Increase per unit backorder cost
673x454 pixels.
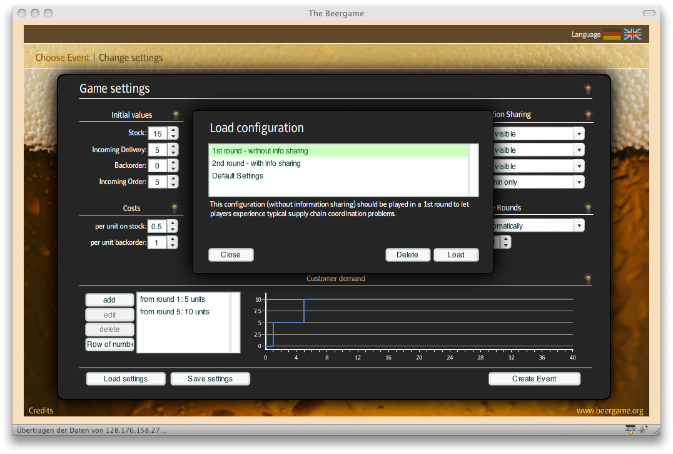coord(173,239)
